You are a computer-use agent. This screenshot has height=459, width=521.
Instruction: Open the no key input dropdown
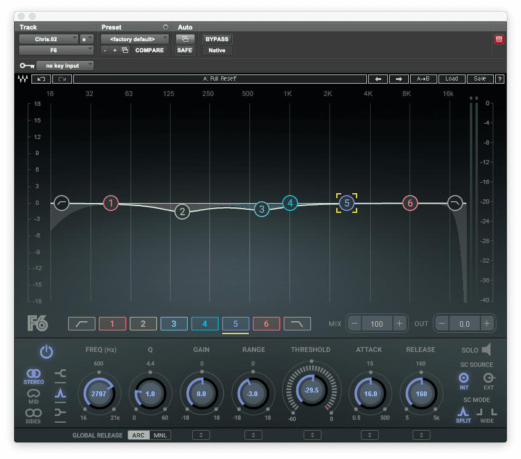(65, 65)
